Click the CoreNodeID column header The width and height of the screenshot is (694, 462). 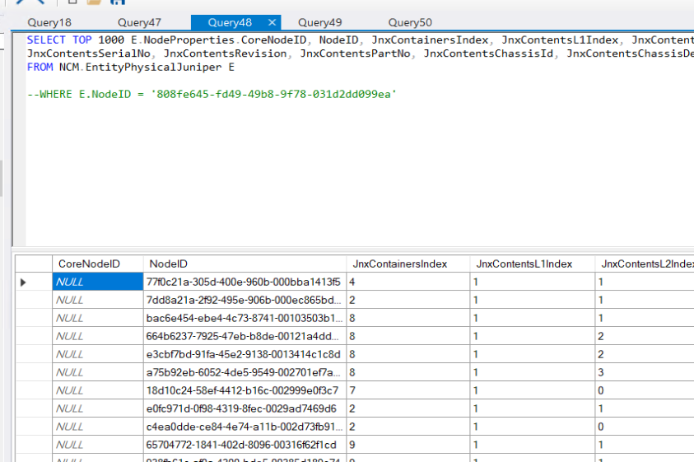click(x=98, y=264)
